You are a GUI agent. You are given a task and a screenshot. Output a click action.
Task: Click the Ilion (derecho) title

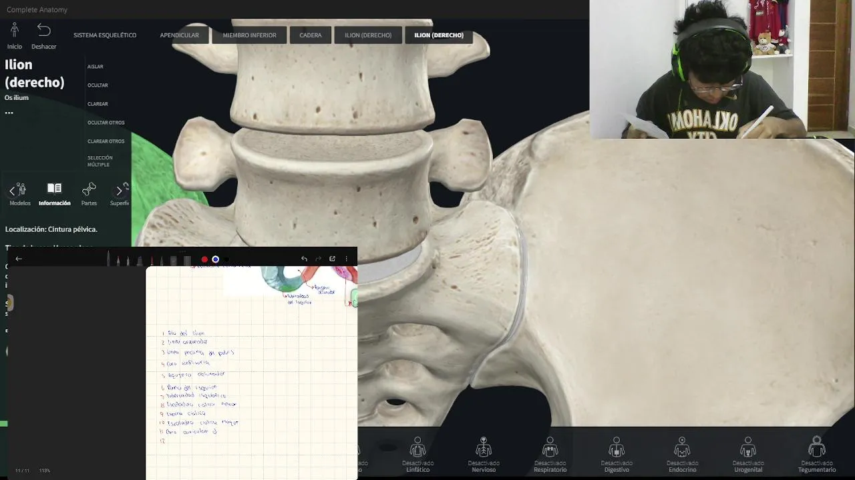(x=35, y=73)
